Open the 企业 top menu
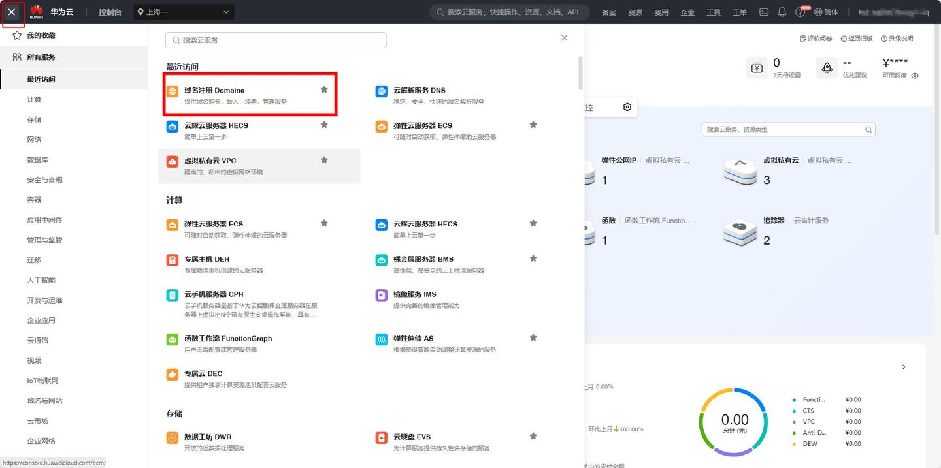This screenshot has height=468, width=941. (687, 12)
